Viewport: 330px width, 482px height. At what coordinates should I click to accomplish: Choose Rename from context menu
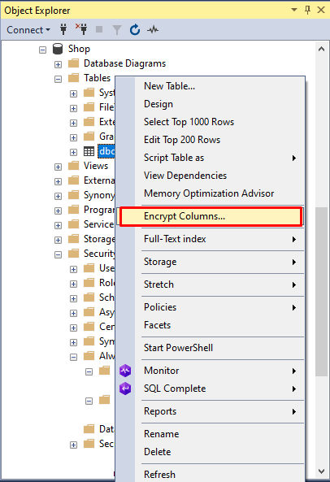[x=219, y=434]
